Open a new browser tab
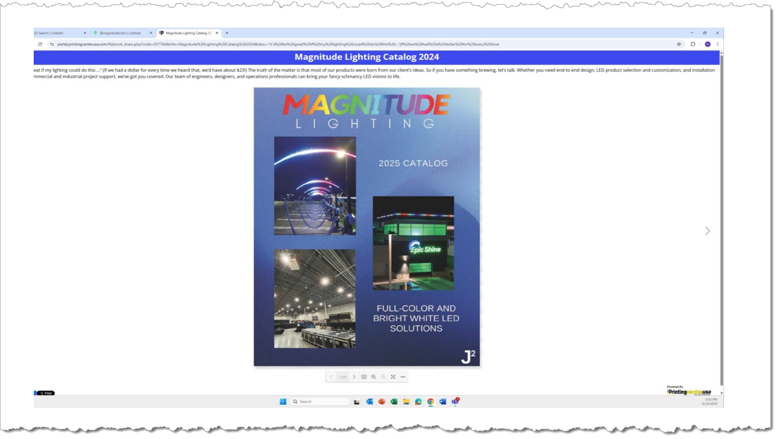777x439 pixels. pyautogui.click(x=227, y=33)
